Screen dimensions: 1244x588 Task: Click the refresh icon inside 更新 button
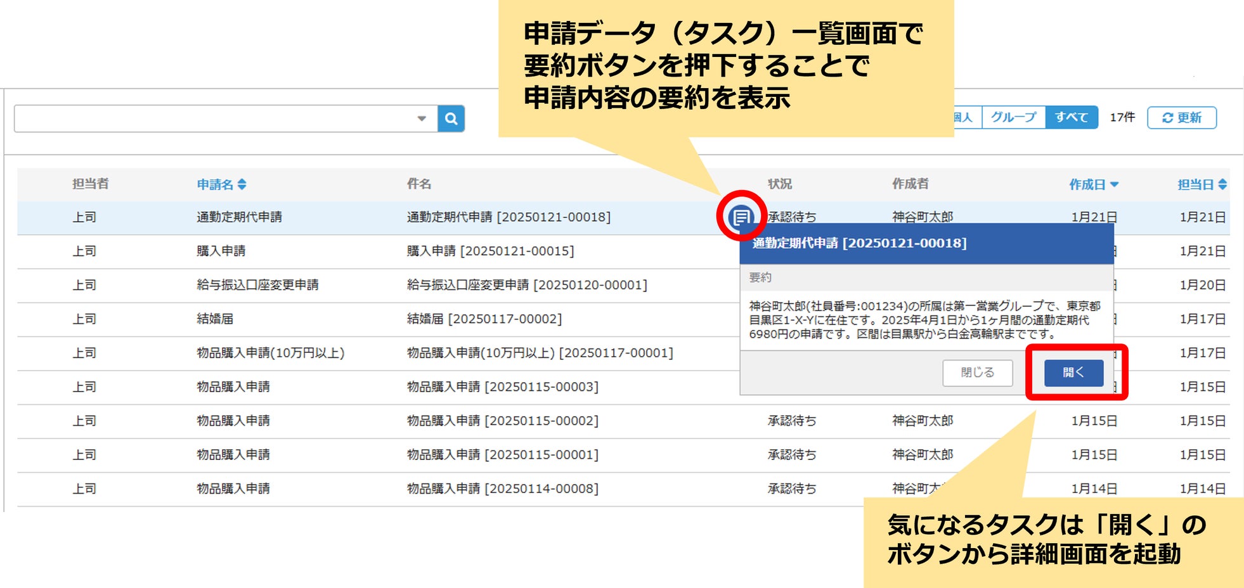click(1168, 117)
